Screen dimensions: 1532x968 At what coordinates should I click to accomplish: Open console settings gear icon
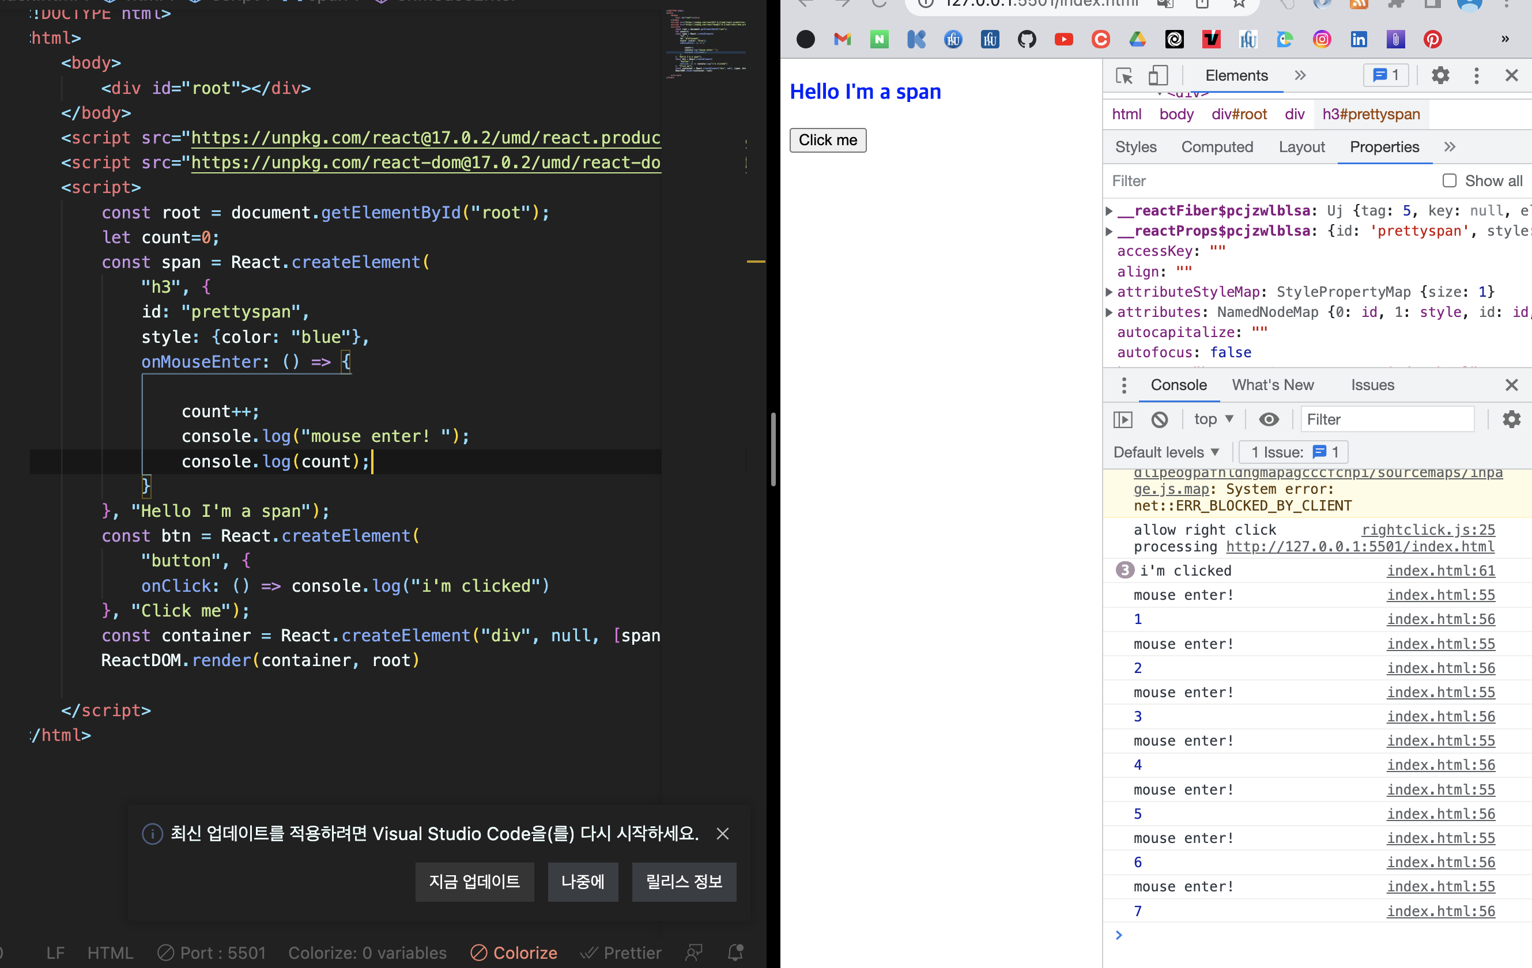click(x=1511, y=420)
